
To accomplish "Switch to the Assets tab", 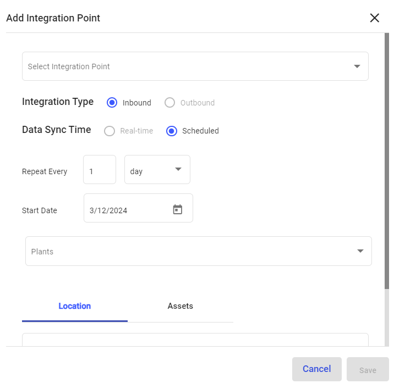I will (180, 306).
